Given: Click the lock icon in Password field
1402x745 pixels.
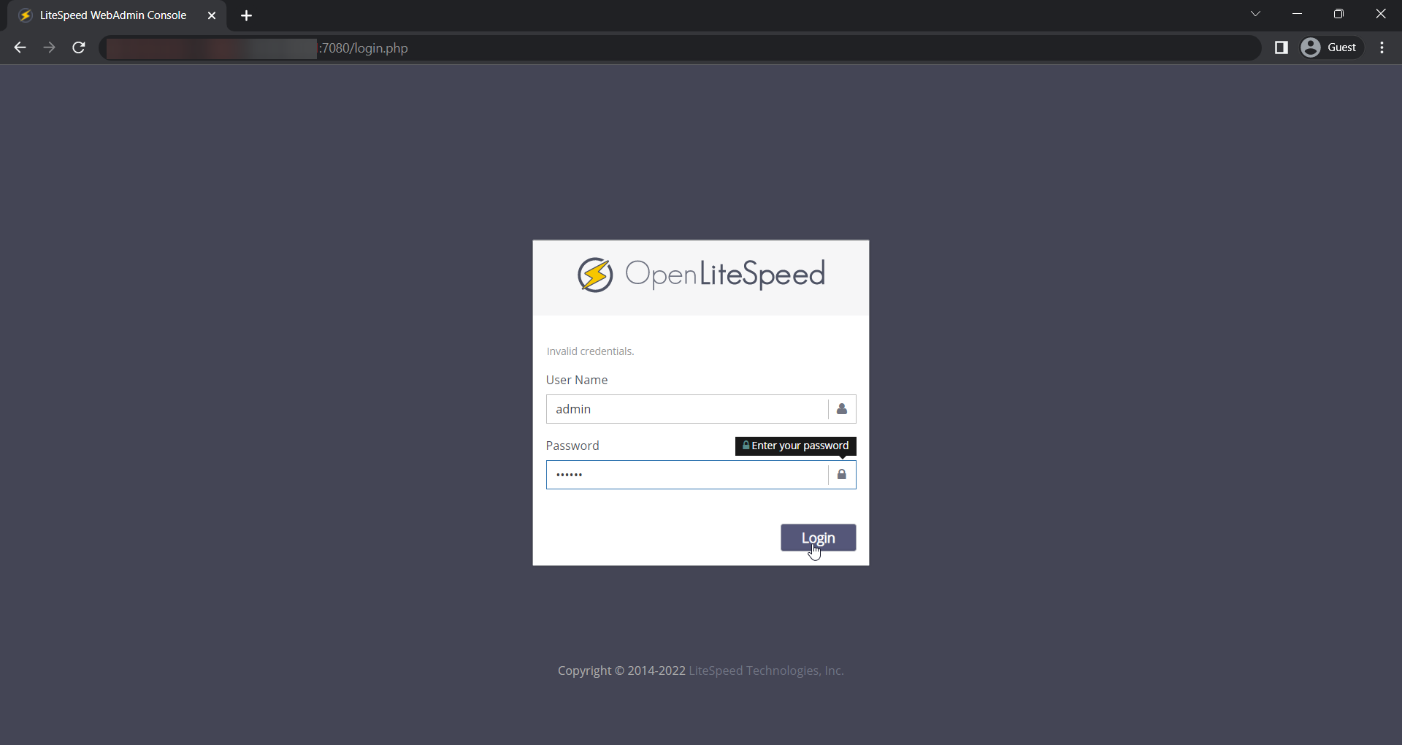Looking at the screenshot, I should point(842,475).
